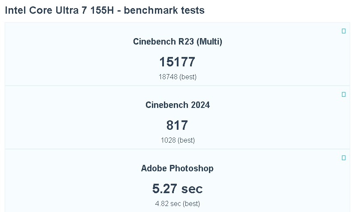Click the Adobe Photoshop card's corner icon

click(344, 158)
